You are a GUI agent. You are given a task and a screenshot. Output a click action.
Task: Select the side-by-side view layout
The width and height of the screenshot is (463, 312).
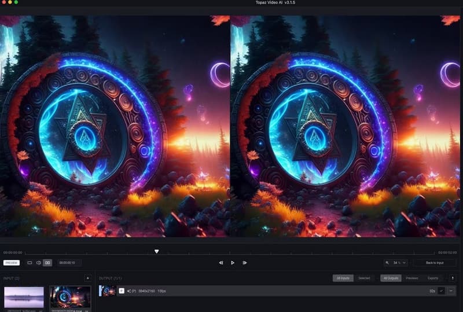tap(48, 263)
